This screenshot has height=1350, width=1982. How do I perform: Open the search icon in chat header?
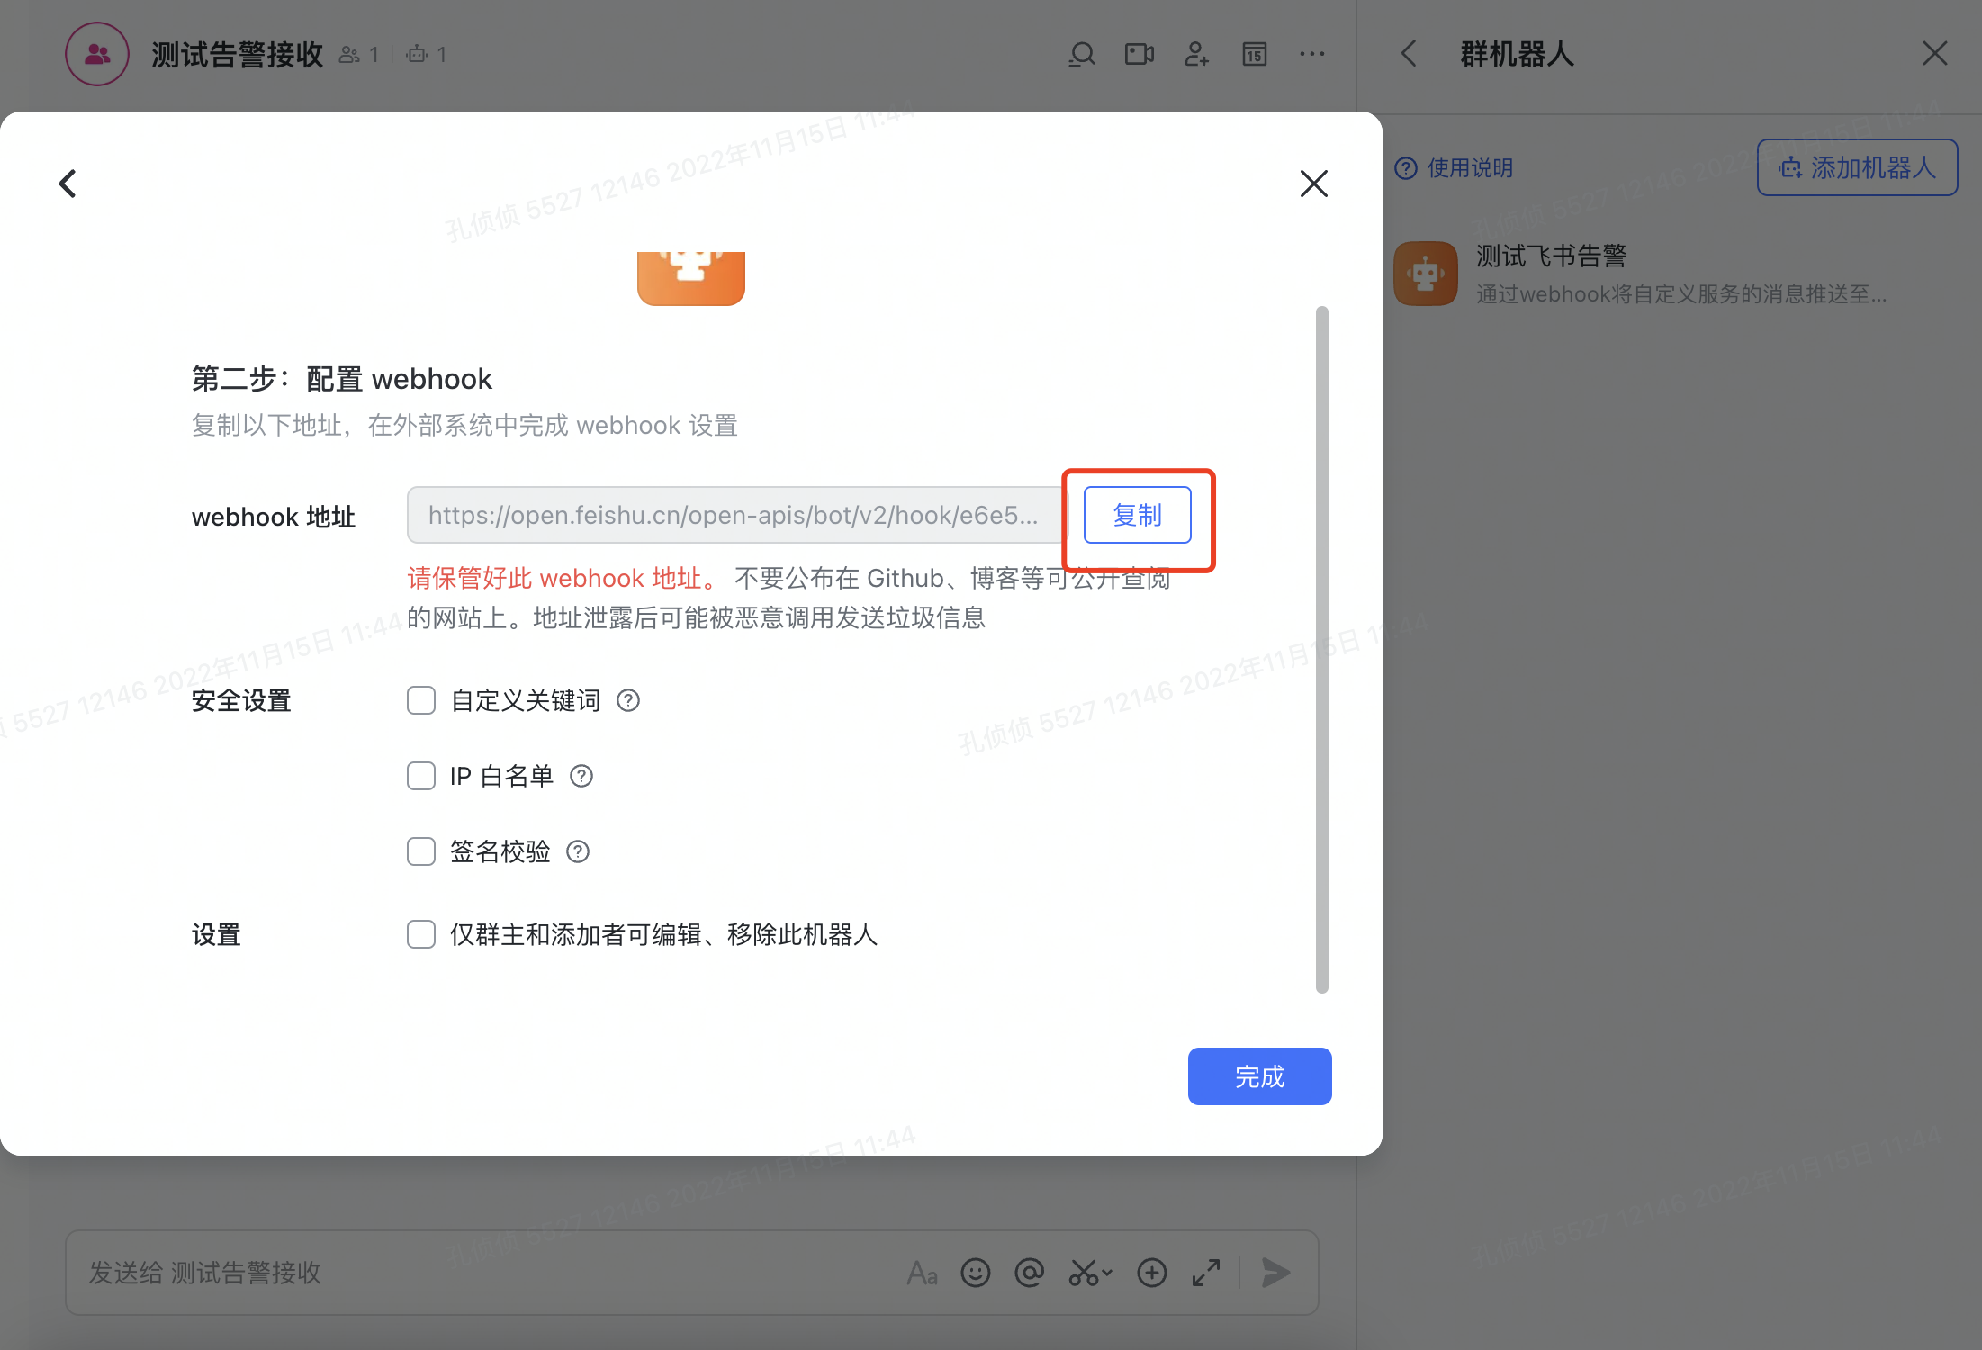[1082, 55]
